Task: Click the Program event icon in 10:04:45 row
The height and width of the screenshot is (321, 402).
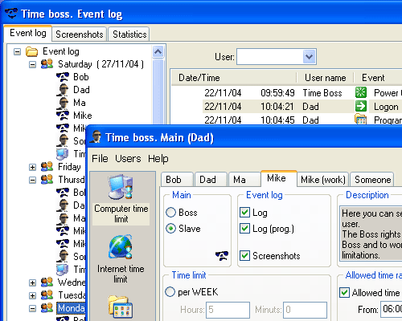Action: click(361, 120)
